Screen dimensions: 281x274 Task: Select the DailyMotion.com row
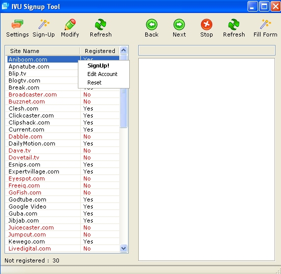click(62, 143)
